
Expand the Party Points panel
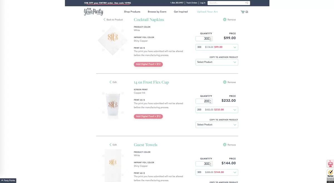pyautogui.click(x=8, y=181)
